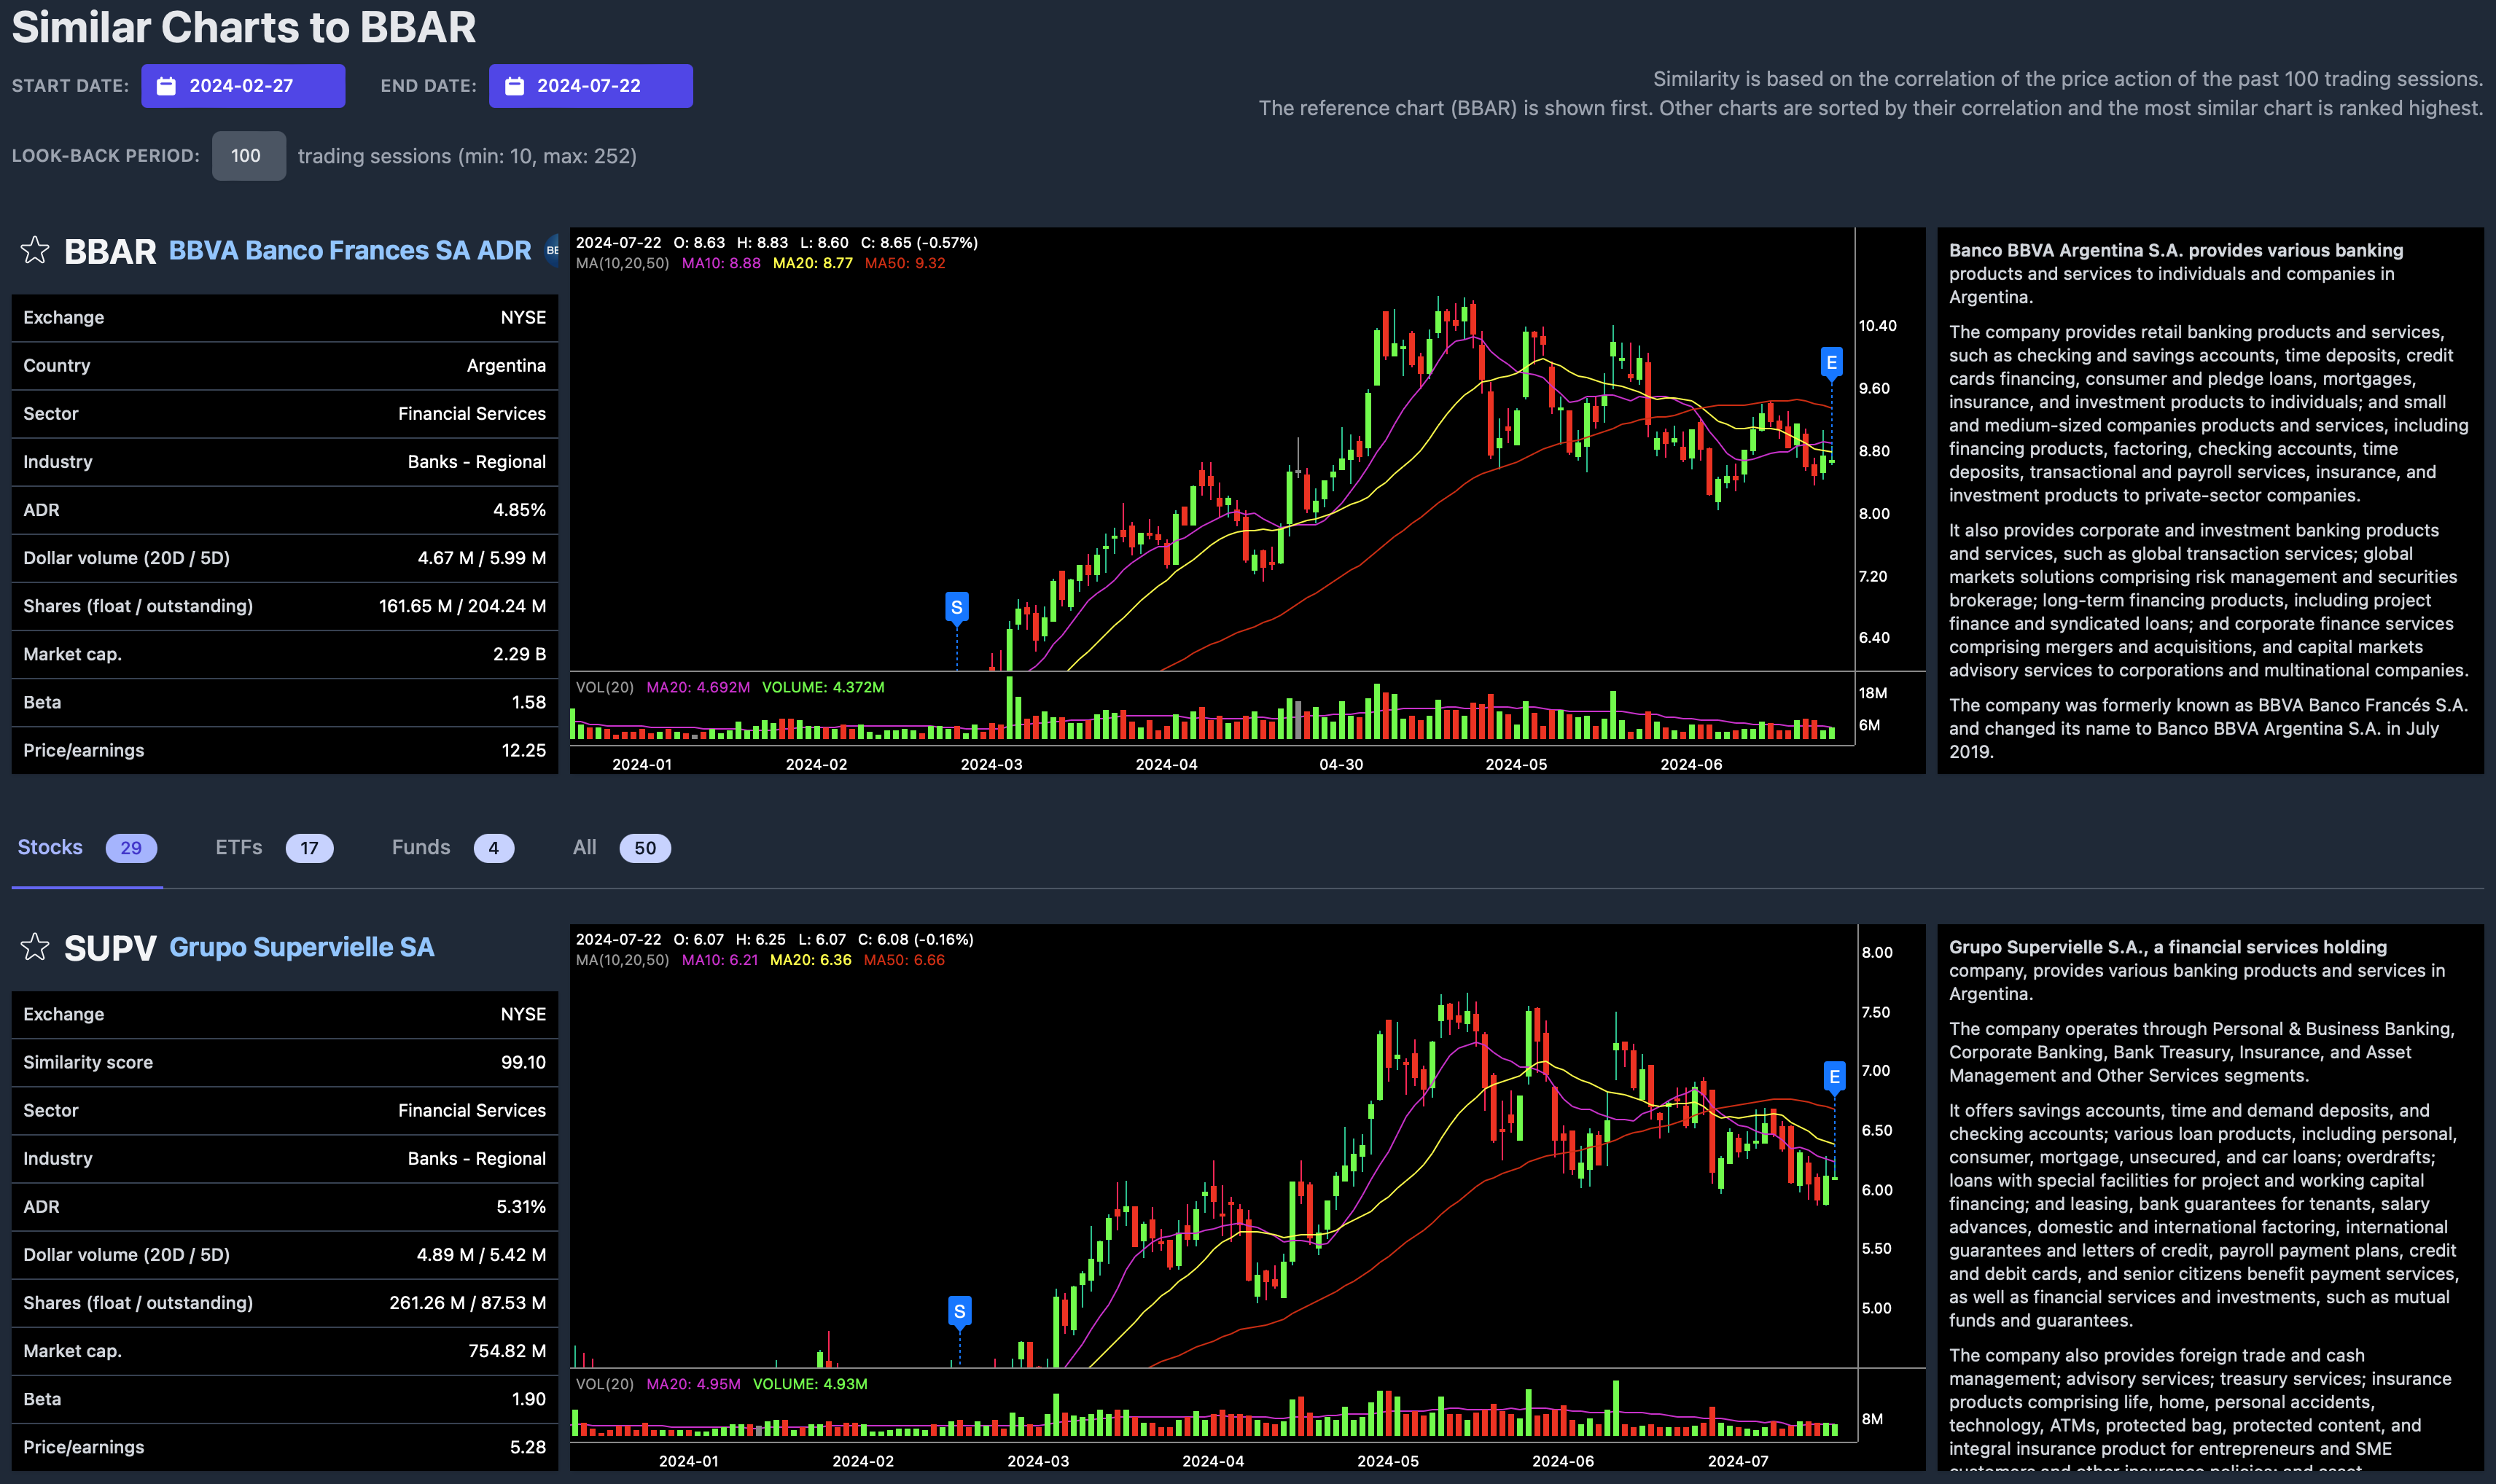
Task: Open the end date picker 2024-07-22
Action: 591,86
